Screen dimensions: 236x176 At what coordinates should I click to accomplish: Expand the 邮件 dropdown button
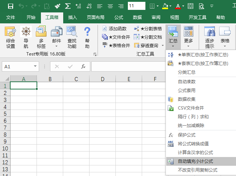coord(57,46)
